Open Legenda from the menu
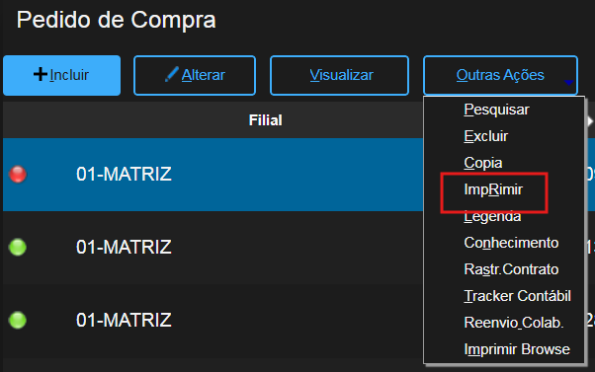 (x=492, y=217)
